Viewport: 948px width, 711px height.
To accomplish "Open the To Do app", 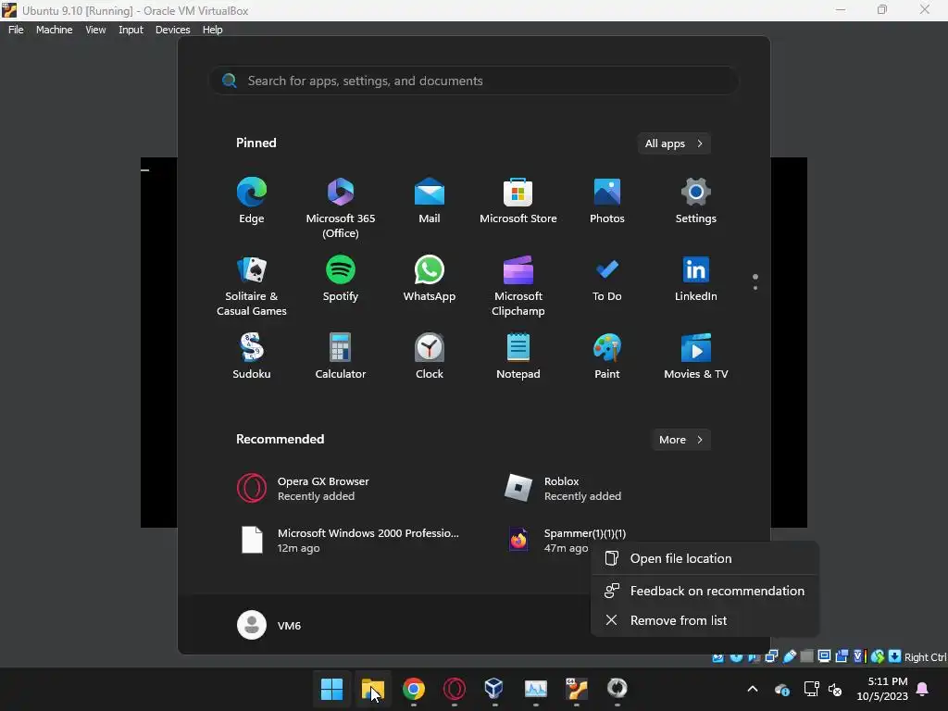I will (607, 279).
